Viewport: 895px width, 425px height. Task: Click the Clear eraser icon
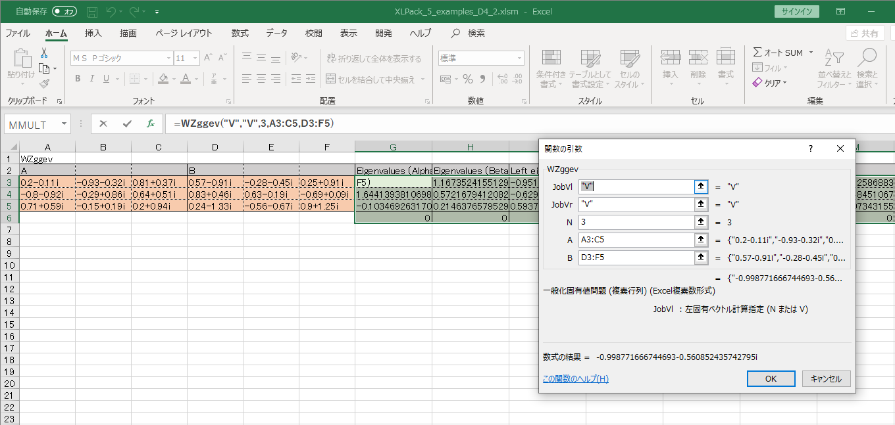point(757,83)
